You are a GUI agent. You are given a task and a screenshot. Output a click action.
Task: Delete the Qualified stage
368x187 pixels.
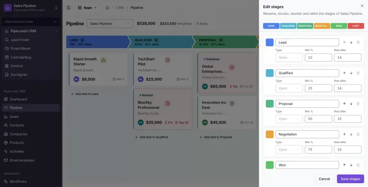pyautogui.click(x=358, y=73)
